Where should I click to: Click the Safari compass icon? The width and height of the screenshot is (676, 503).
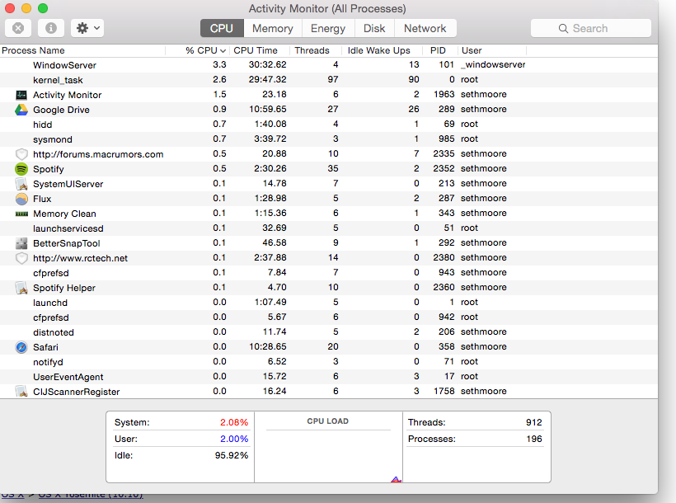(21, 347)
